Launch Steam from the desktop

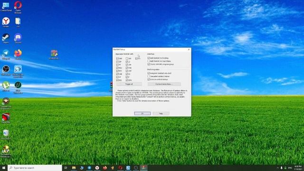6,38
